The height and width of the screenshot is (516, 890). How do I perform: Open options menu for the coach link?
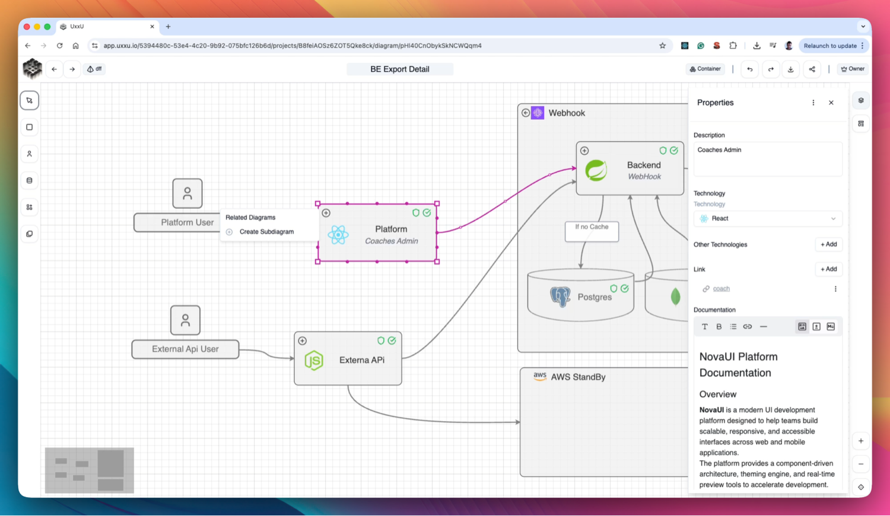[835, 289]
